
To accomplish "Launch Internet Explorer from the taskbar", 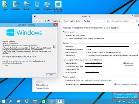I will click(x=27, y=101).
